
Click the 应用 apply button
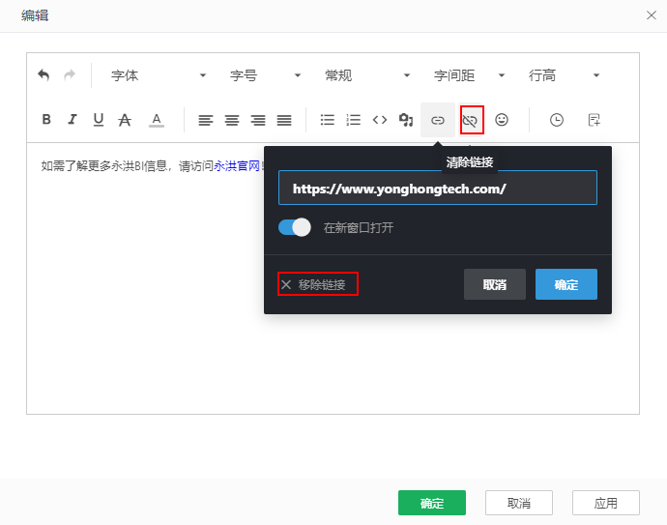click(x=606, y=503)
